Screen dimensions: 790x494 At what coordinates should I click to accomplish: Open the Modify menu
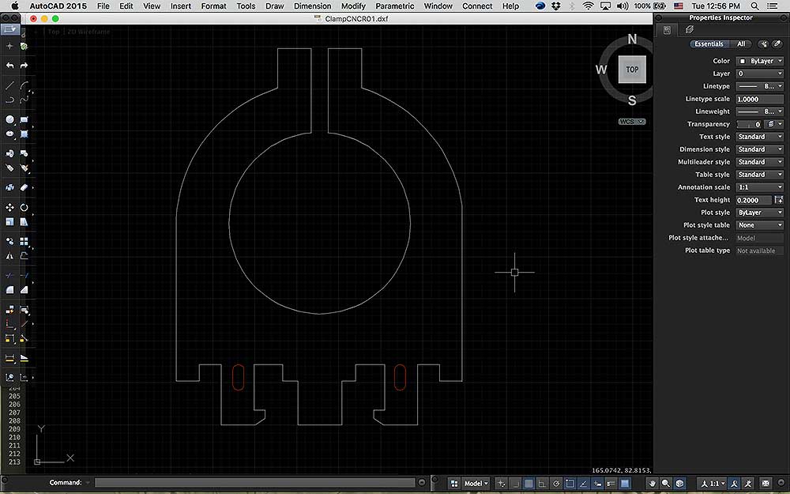pyautogui.click(x=353, y=6)
